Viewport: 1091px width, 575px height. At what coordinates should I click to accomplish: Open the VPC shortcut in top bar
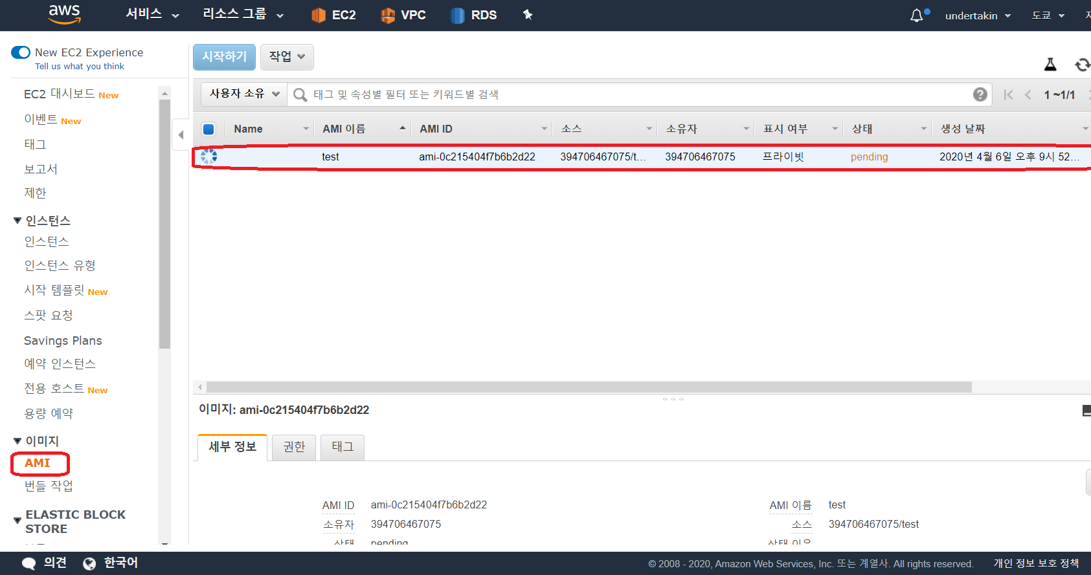[x=403, y=15]
